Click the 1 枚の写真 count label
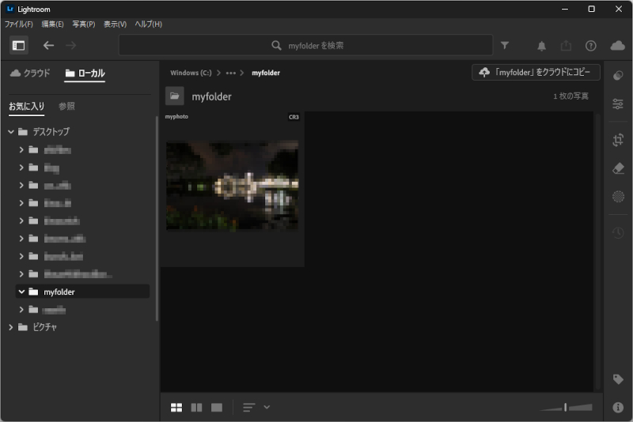633x422 pixels. tap(570, 96)
